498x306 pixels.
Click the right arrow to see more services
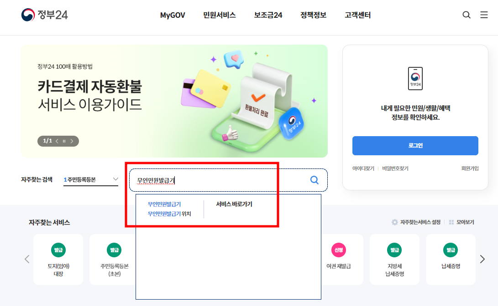482,259
